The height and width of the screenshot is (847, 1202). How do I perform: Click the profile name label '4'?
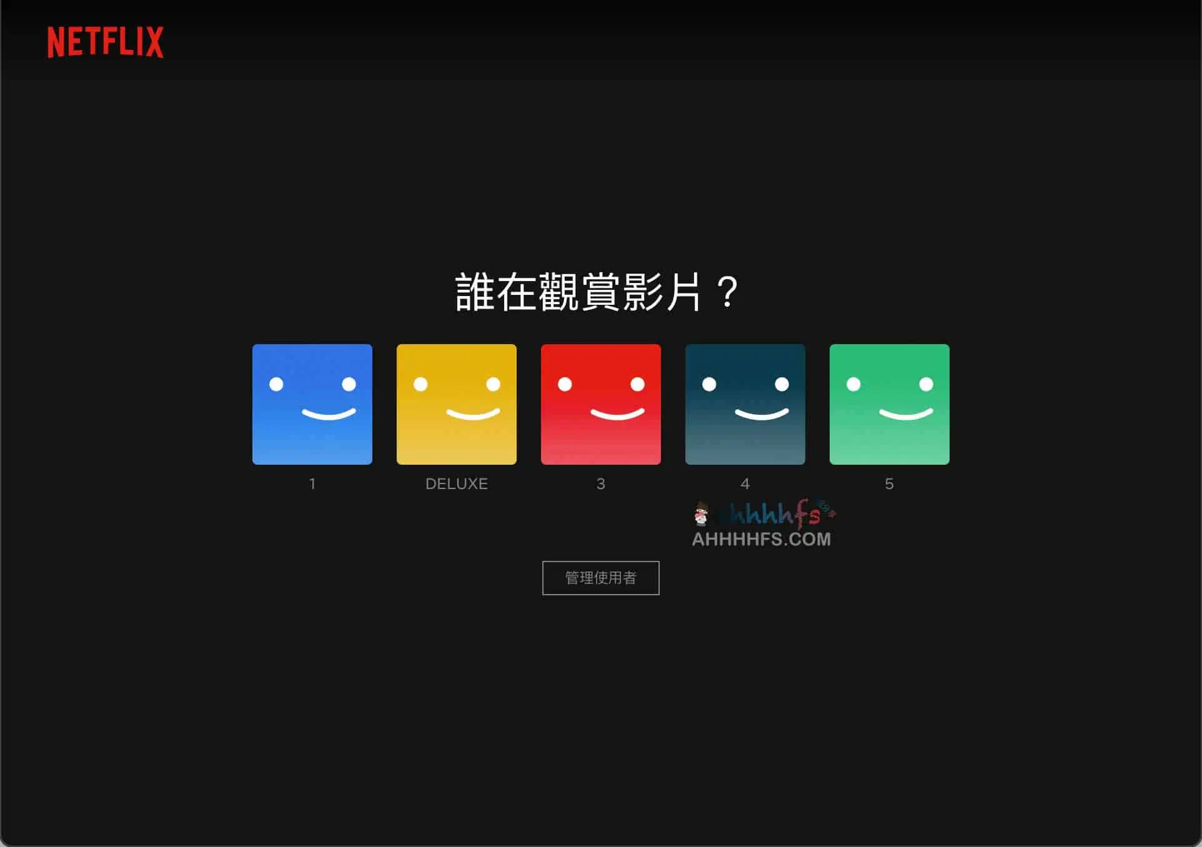click(x=745, y=483)
